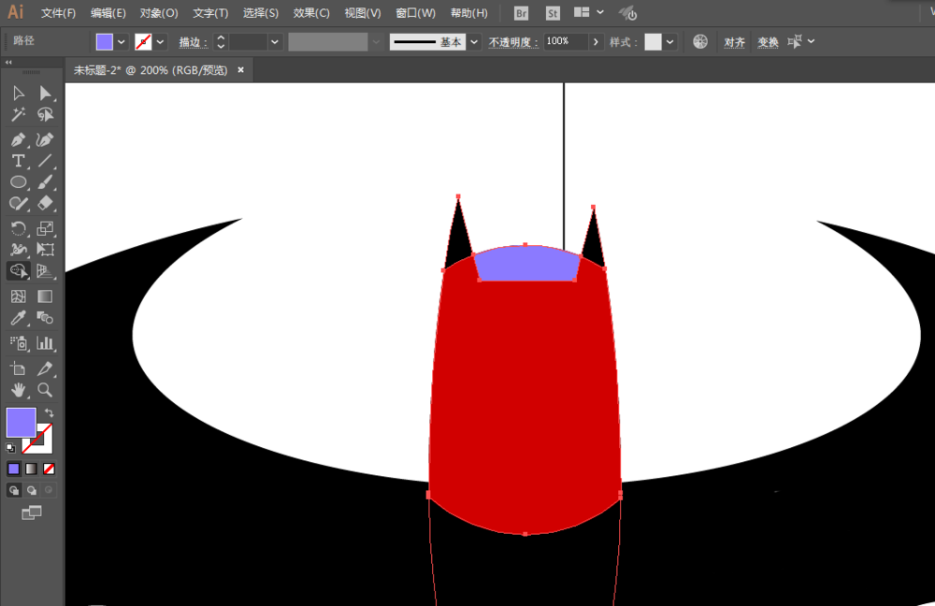Select the Zoom tool
The height and width of the screenshot is (606, 935).
[x=45, y=390]
